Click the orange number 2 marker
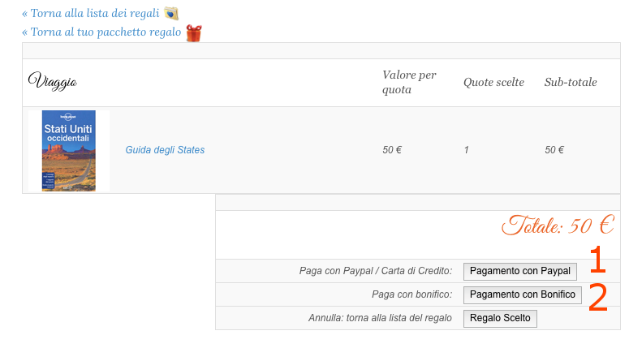Screen dimensions: 629x348 point(597,297)
